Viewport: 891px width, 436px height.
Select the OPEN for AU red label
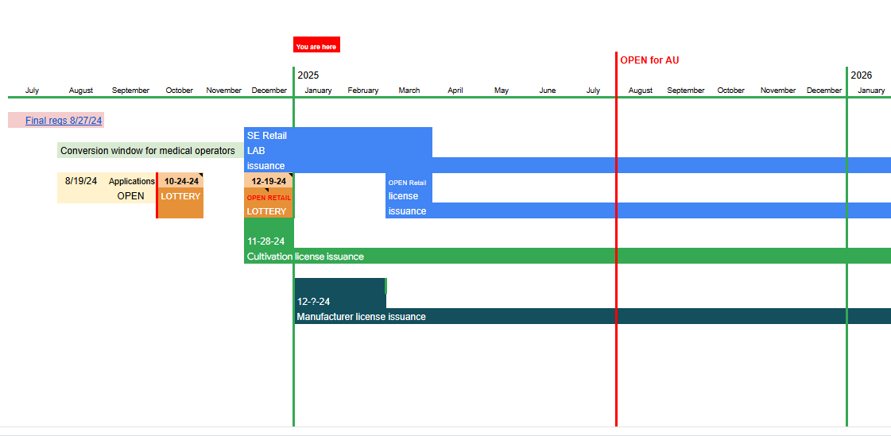click(649, 60)
